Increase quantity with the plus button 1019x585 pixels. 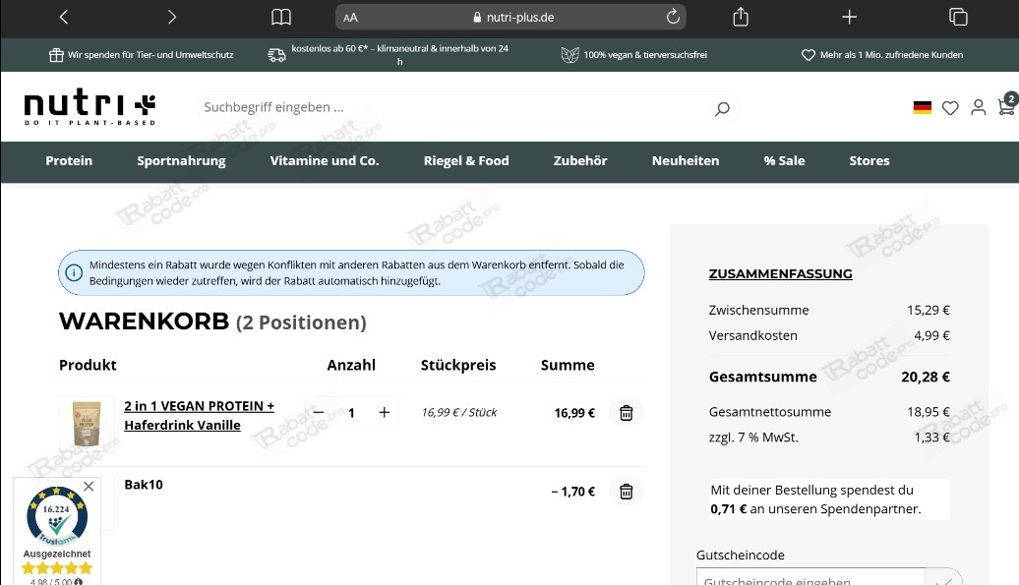pyautogui.click(x=384, y=412)
